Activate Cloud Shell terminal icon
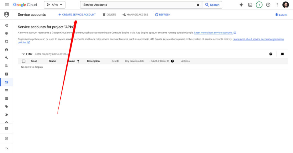 (x=250, y=5)
